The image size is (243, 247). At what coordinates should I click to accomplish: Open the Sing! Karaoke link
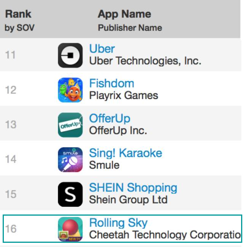[x=126, y=153]
